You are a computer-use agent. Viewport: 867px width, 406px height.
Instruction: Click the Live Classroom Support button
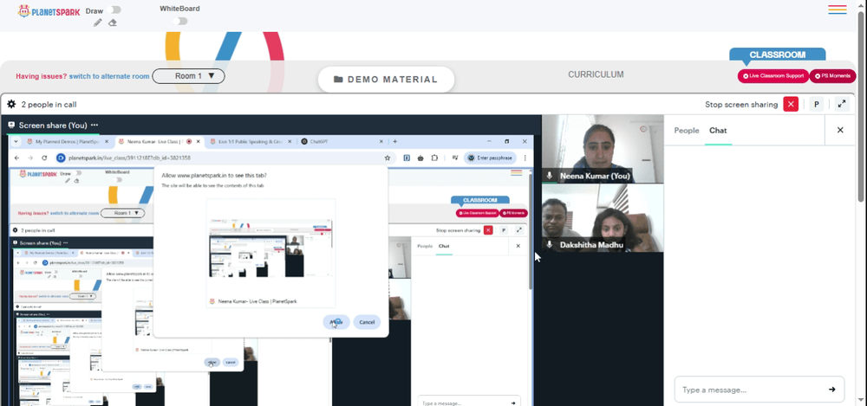coord(773,76)
